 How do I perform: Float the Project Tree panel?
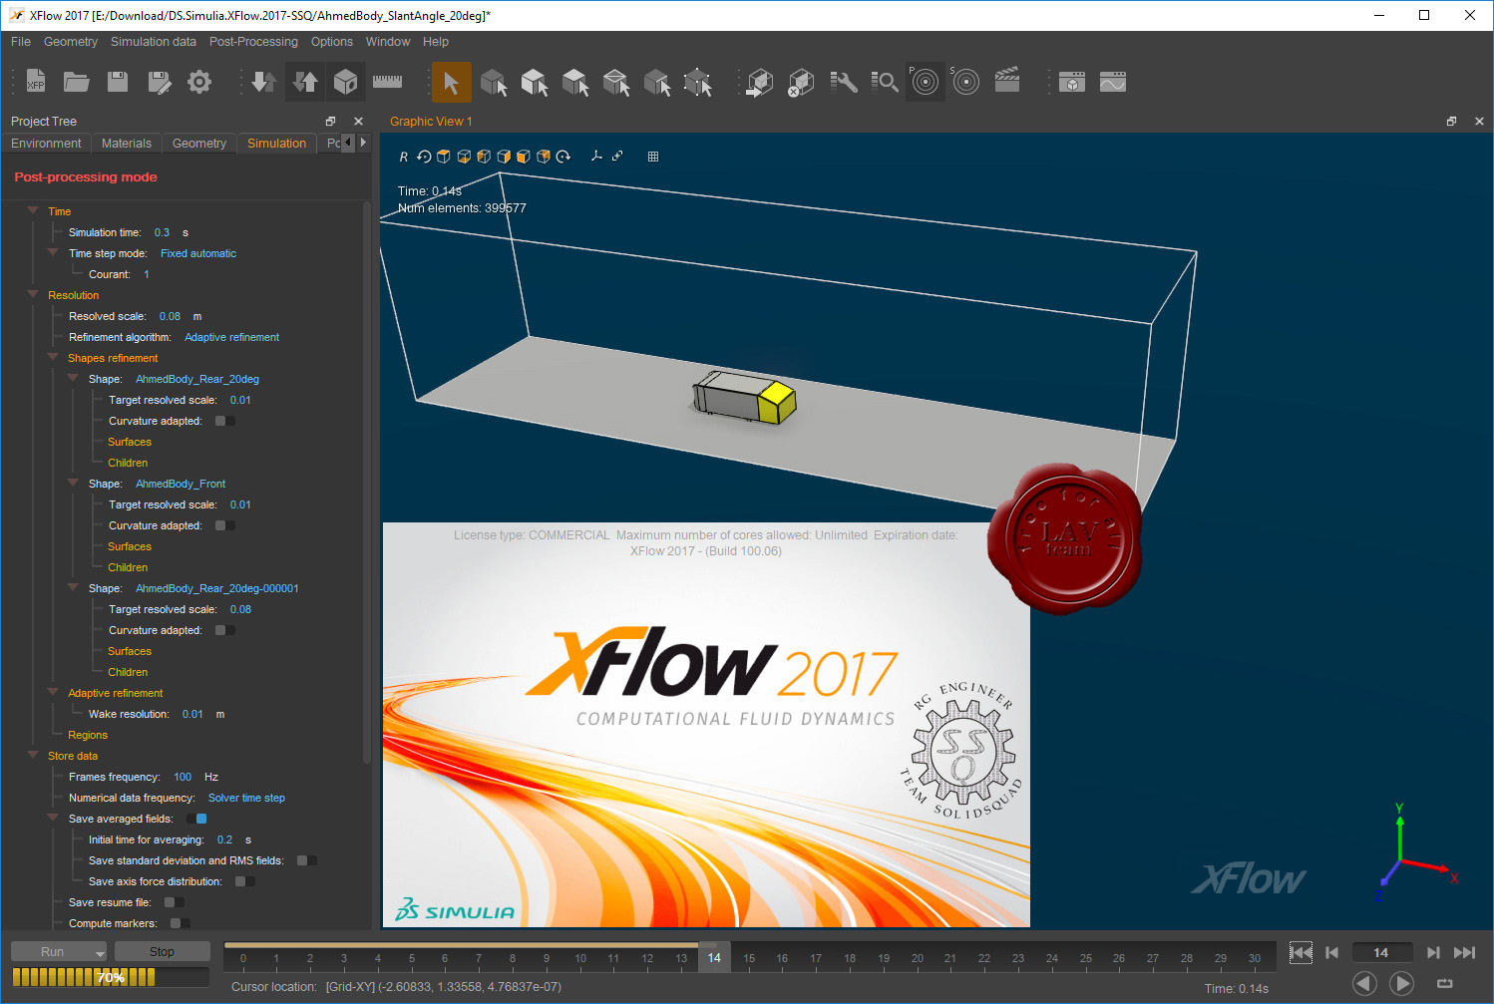point(330,121)
